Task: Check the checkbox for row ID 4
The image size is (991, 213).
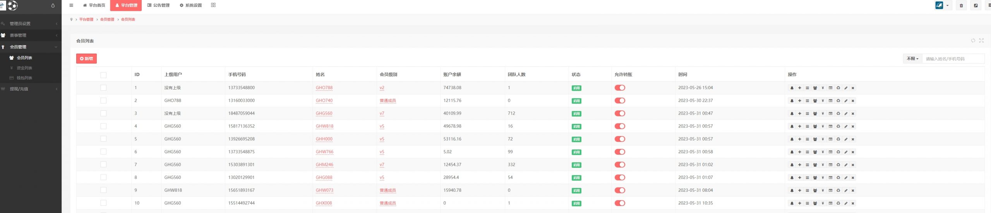Action: [103, 126]
